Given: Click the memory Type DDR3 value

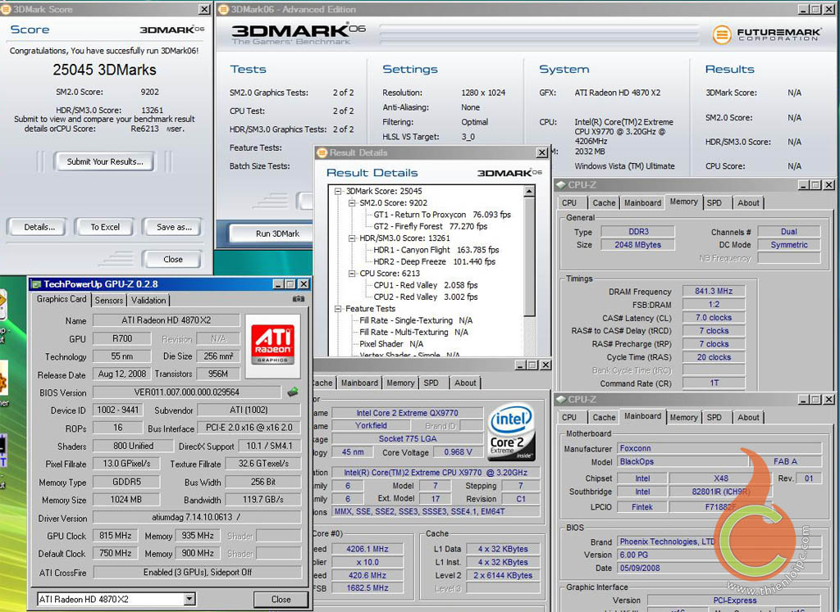Looking at the screenshot, I should point(638,232).
